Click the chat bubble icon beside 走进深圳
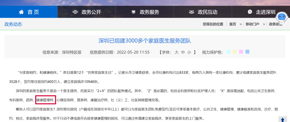290x122 pixels. tap(250, 12)
